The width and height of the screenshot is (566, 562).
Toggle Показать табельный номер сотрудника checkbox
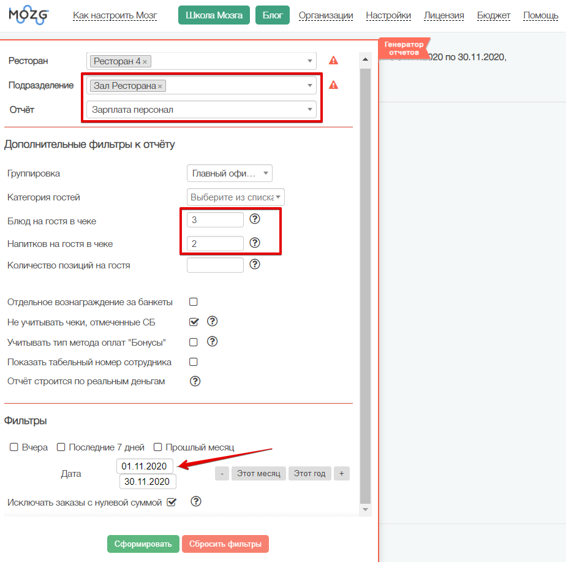click(194, 362)
